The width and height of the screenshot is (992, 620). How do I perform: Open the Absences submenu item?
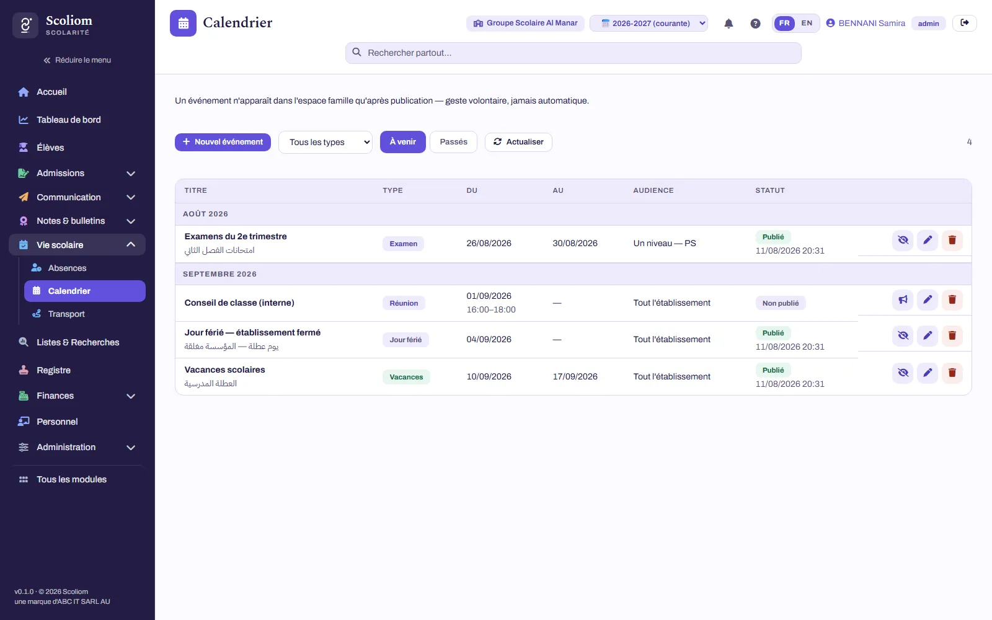(x=85, y=268)
